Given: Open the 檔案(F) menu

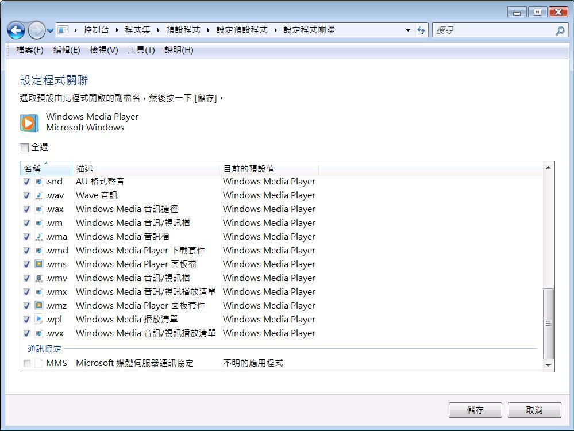Looking at the screenshot, I should [30, 50].
